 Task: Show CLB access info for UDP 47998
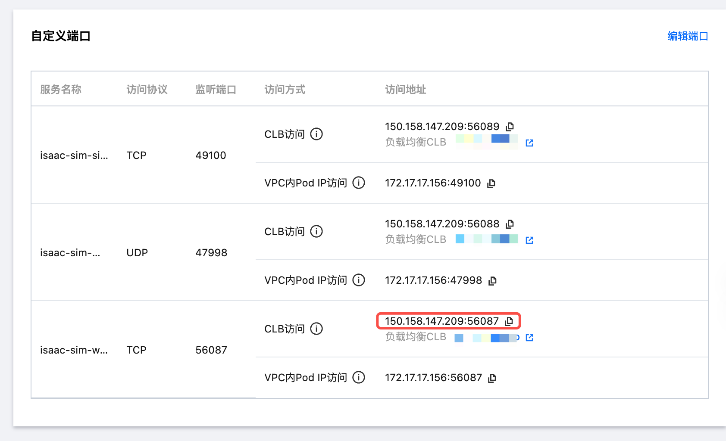(316, 231)
